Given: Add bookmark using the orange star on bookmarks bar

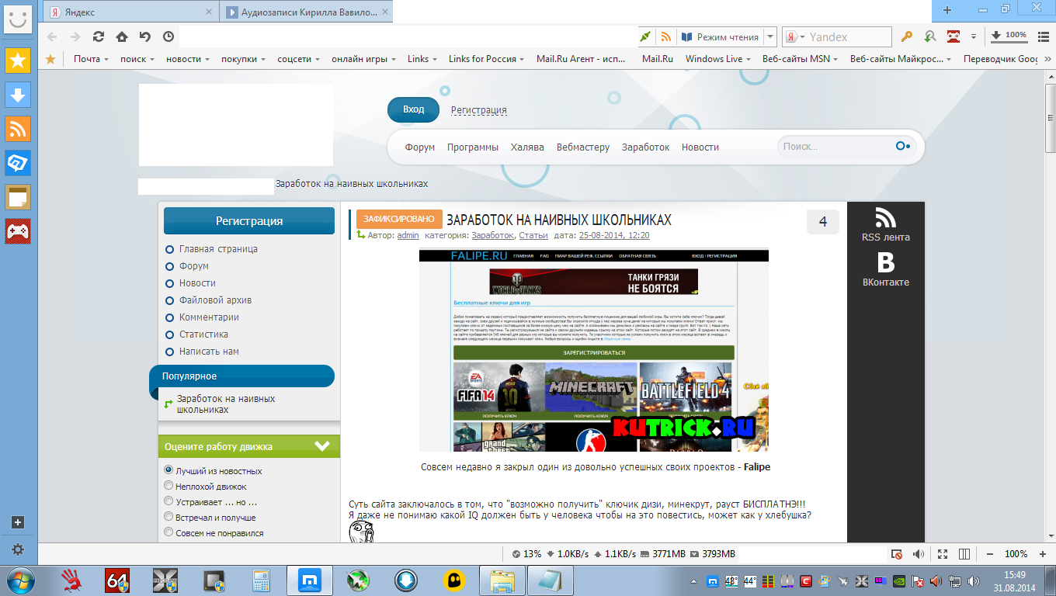Looking at the screenshot, I should pyautogui.click(x=50, y=59).
